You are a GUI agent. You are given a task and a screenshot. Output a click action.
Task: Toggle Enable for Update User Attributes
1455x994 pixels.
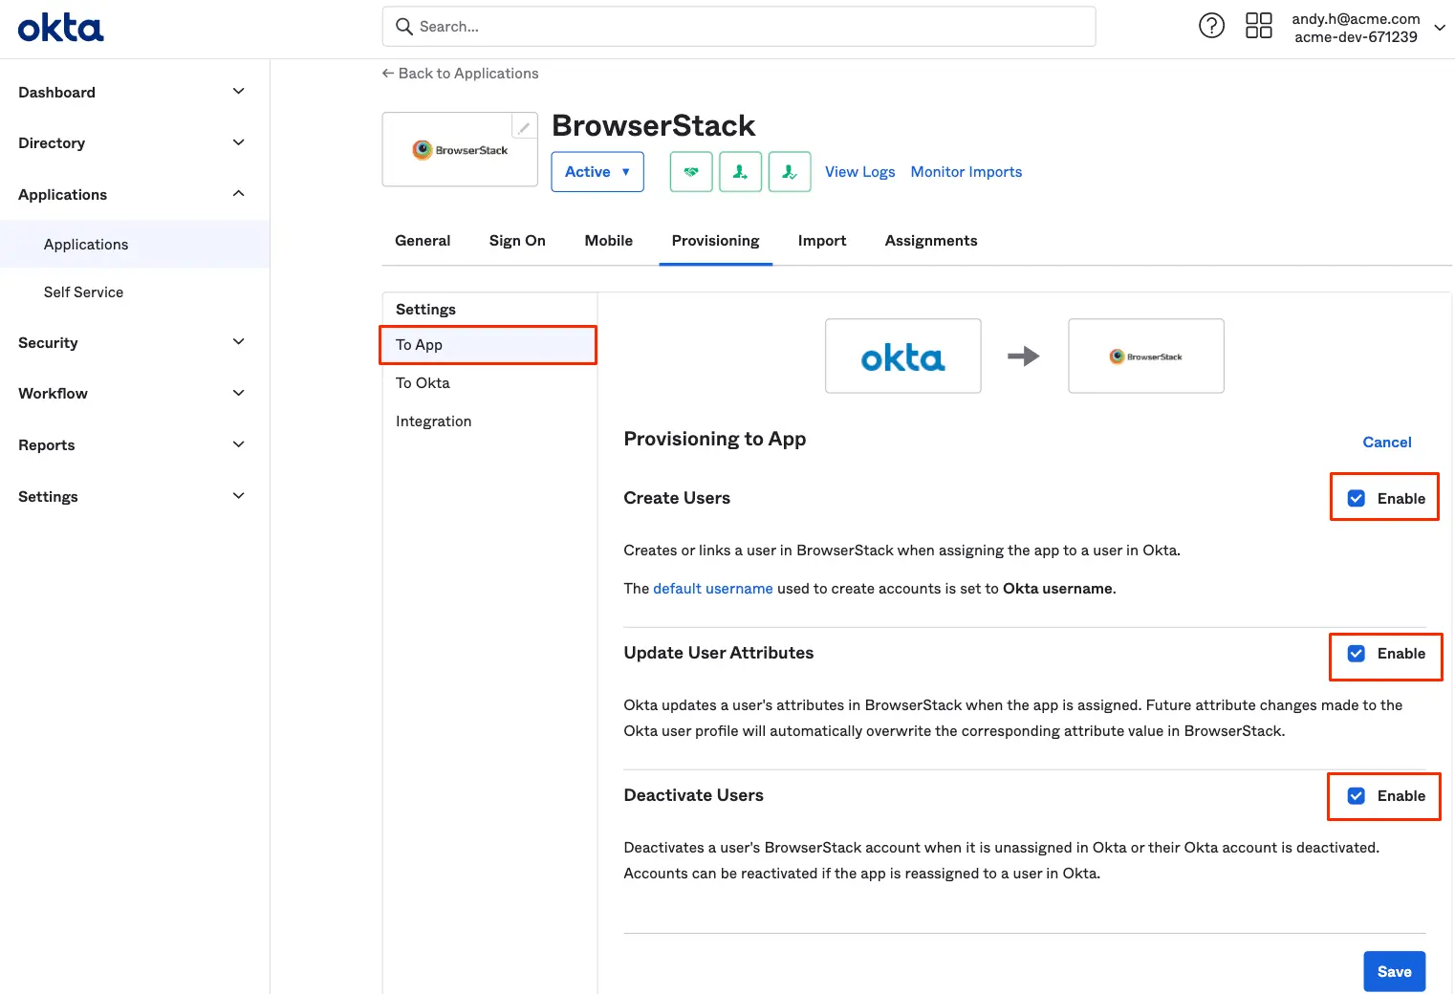(1356, 654)
